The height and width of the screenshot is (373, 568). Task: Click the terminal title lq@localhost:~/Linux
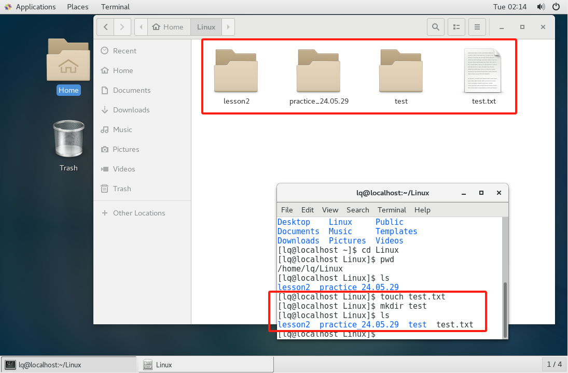click(x=392, y=193)
